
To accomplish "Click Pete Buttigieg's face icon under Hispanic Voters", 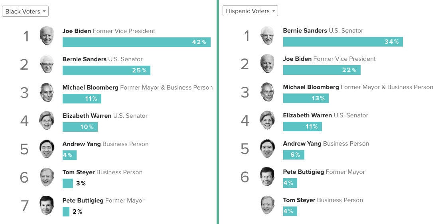I will pyautogui.click(x=267, y=177).
